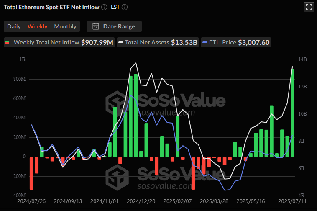Toggle Weekly Total Net Inflow series

59,42
